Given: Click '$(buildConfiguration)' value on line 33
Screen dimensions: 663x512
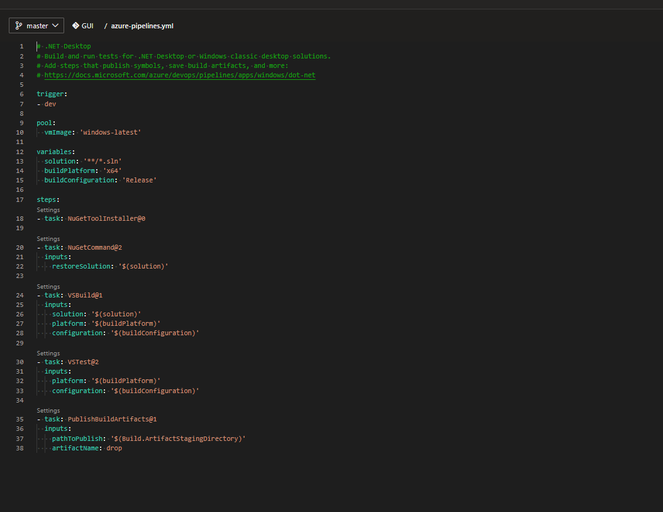Looking at the screenshot, I should coord(155,391).
